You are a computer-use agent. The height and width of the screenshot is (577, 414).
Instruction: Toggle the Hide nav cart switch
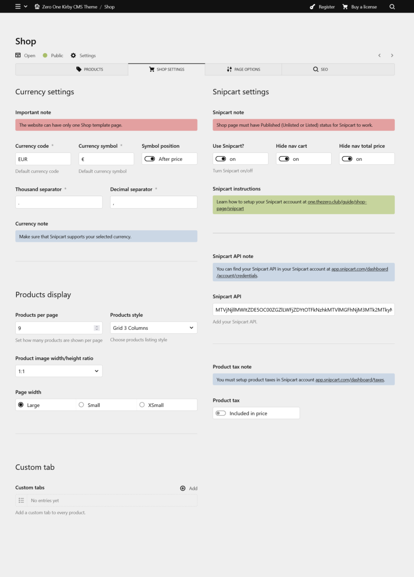pyautogui.click(x=284, y=159)
